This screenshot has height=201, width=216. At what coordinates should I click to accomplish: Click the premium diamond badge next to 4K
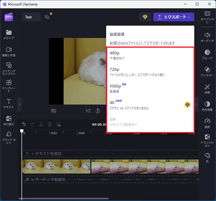187,105
